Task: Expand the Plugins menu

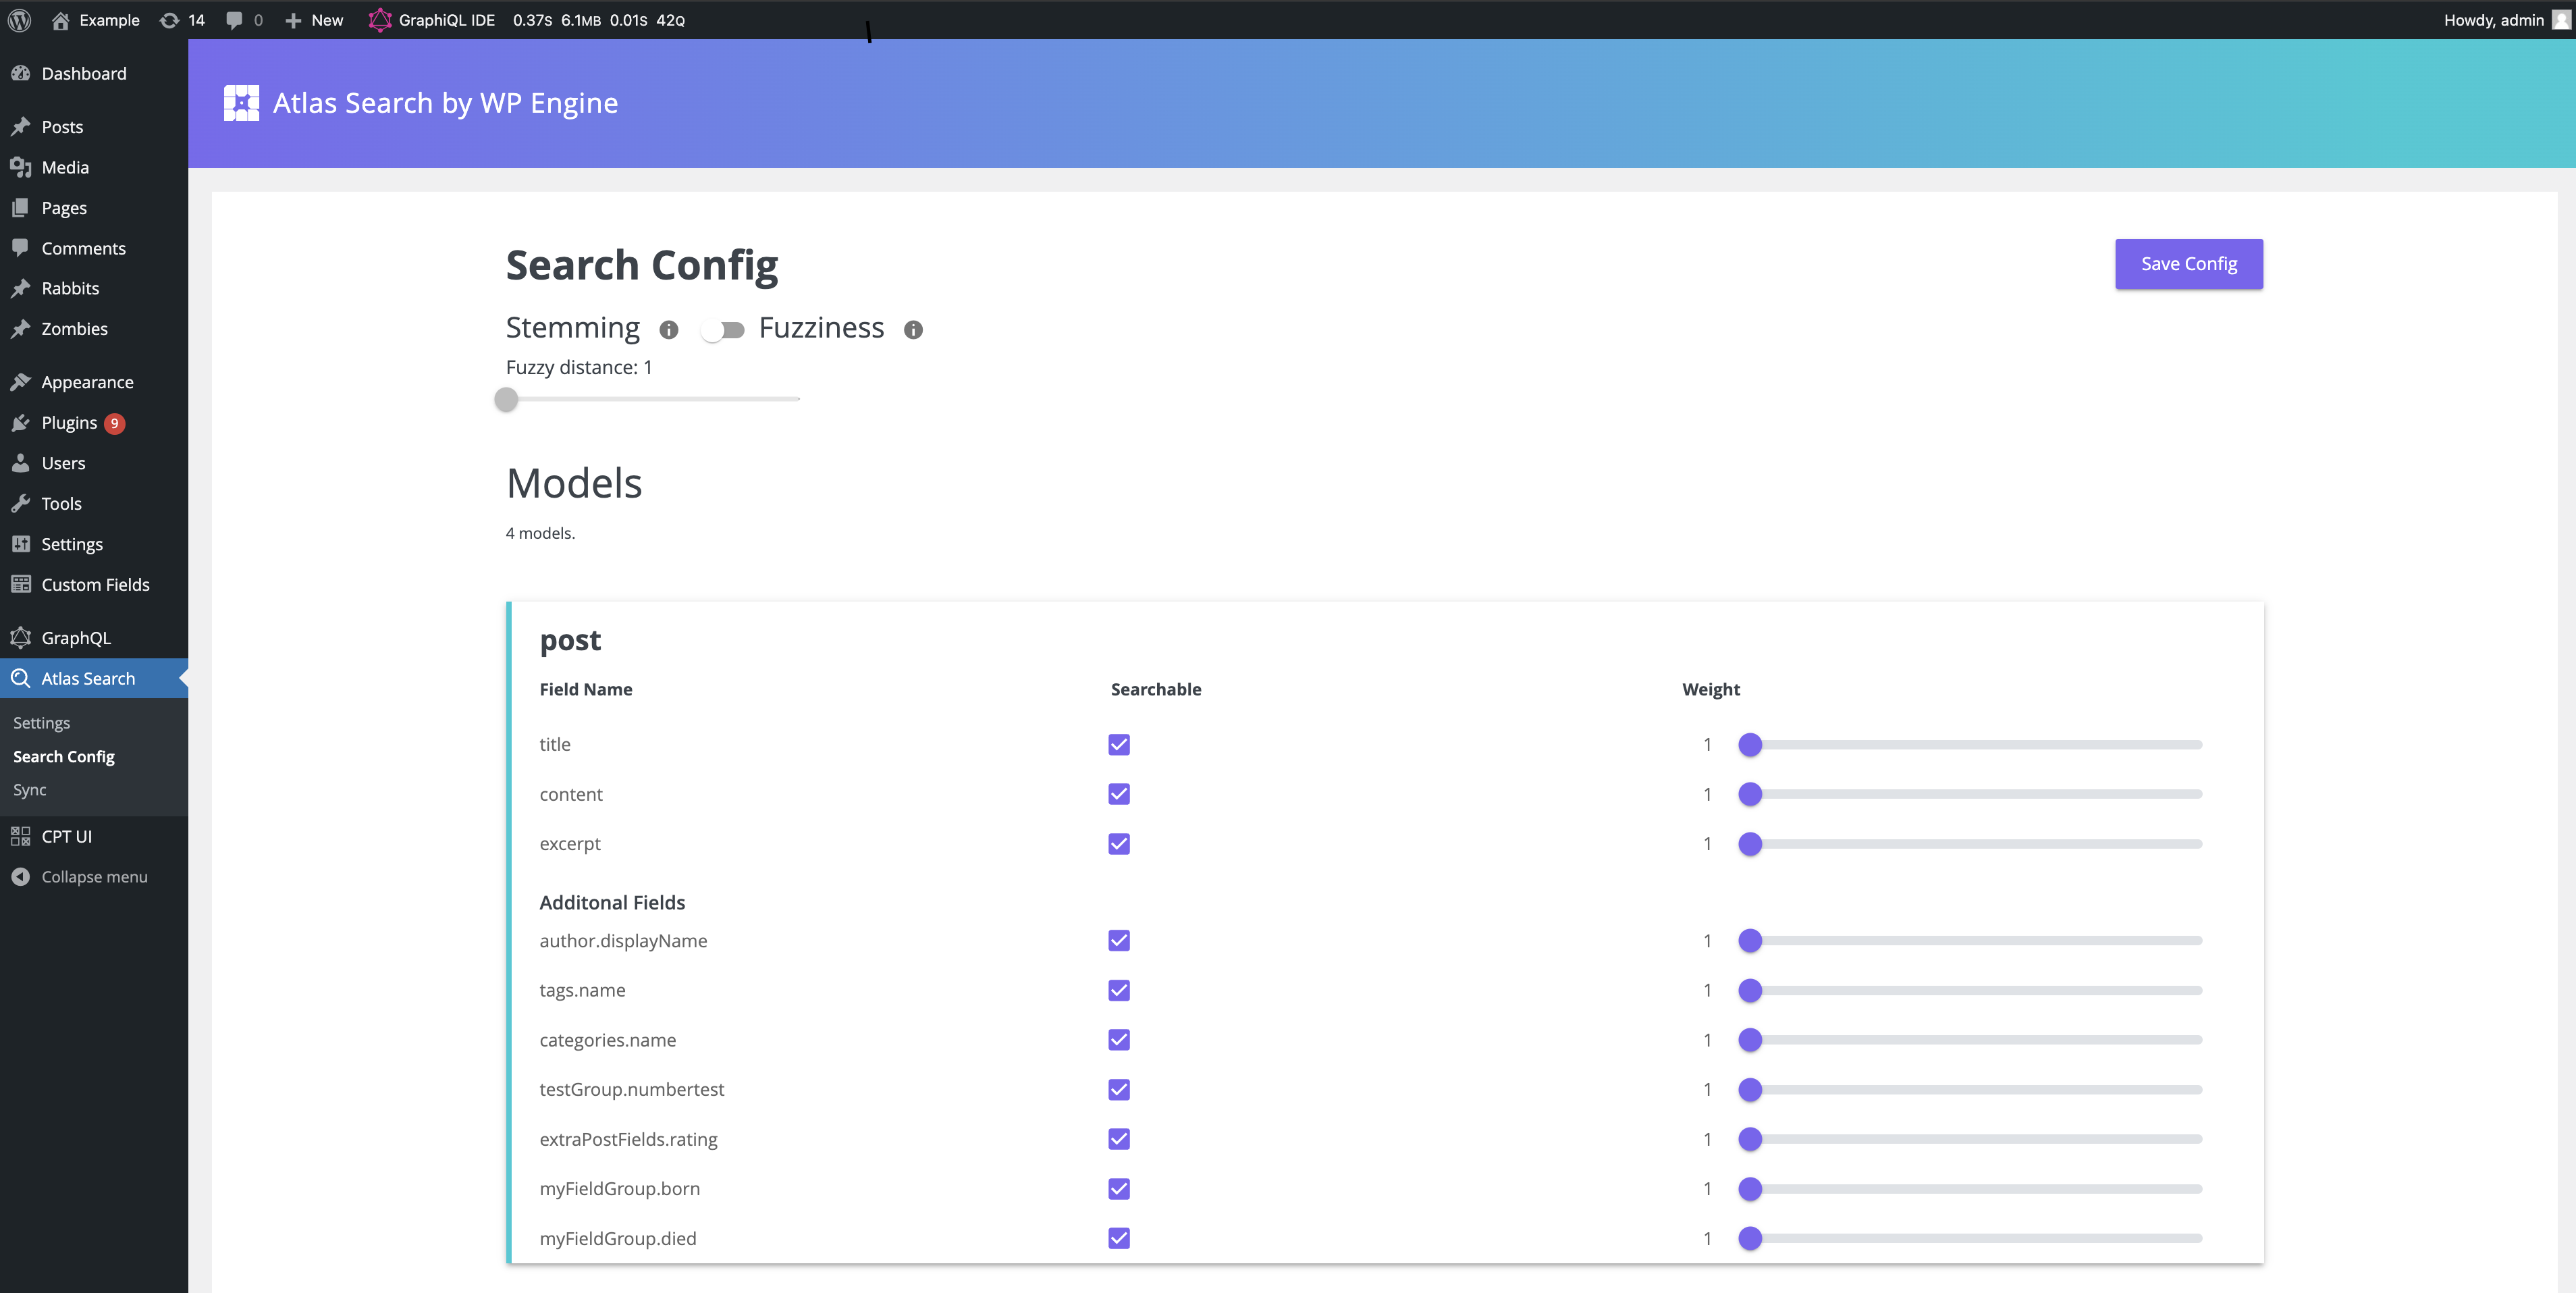Action: coord(69,423)
